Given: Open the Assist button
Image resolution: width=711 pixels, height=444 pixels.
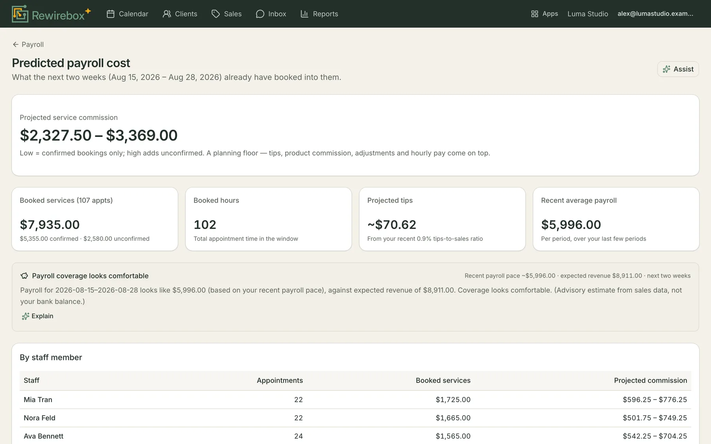Looking at the screenshot, I should 678,69.
